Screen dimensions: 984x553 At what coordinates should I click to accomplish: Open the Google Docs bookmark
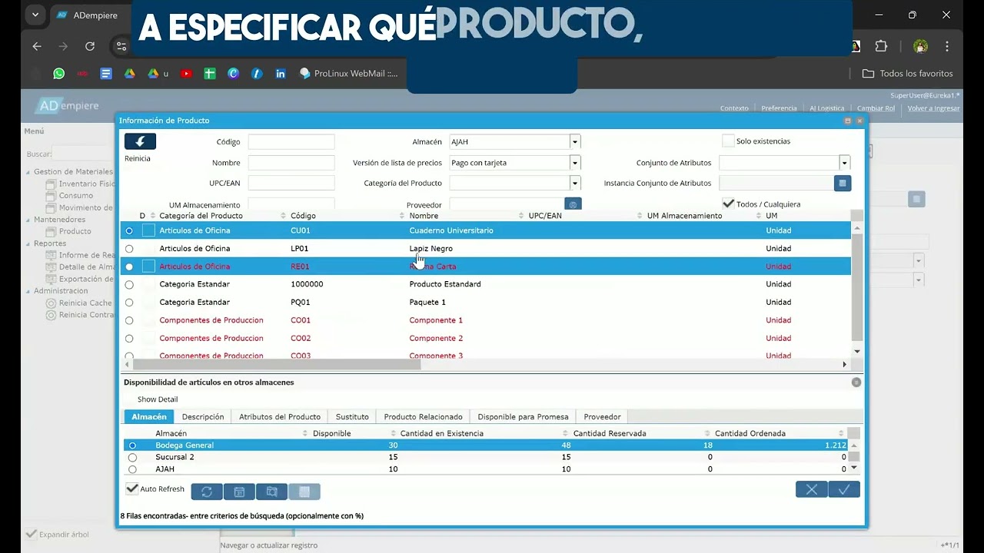tap(106, 74)
